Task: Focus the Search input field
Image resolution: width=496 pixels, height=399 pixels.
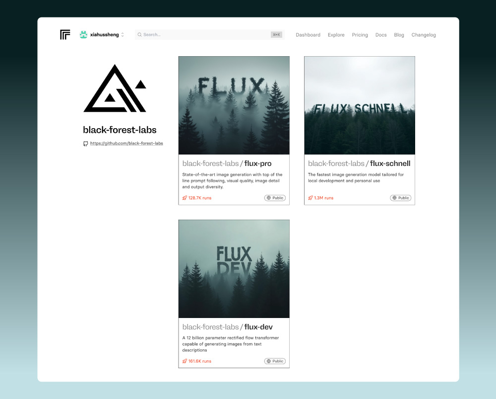Action: coord(203,35)
